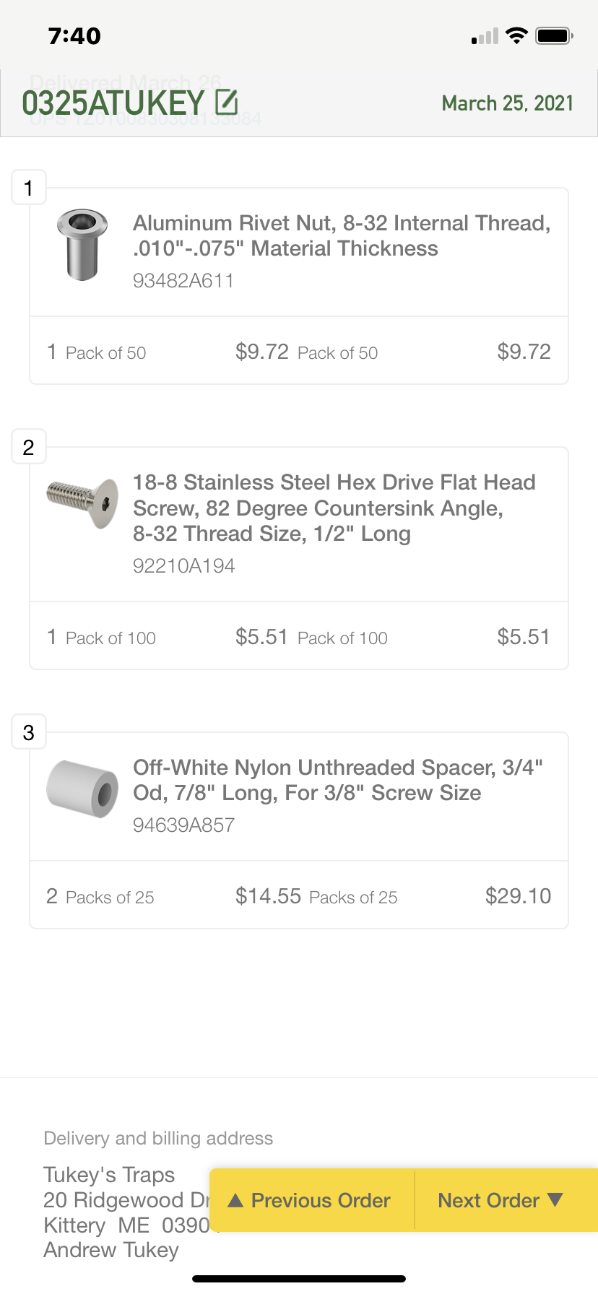Tap the order name 0325ATUKEY

pos(113,103)
